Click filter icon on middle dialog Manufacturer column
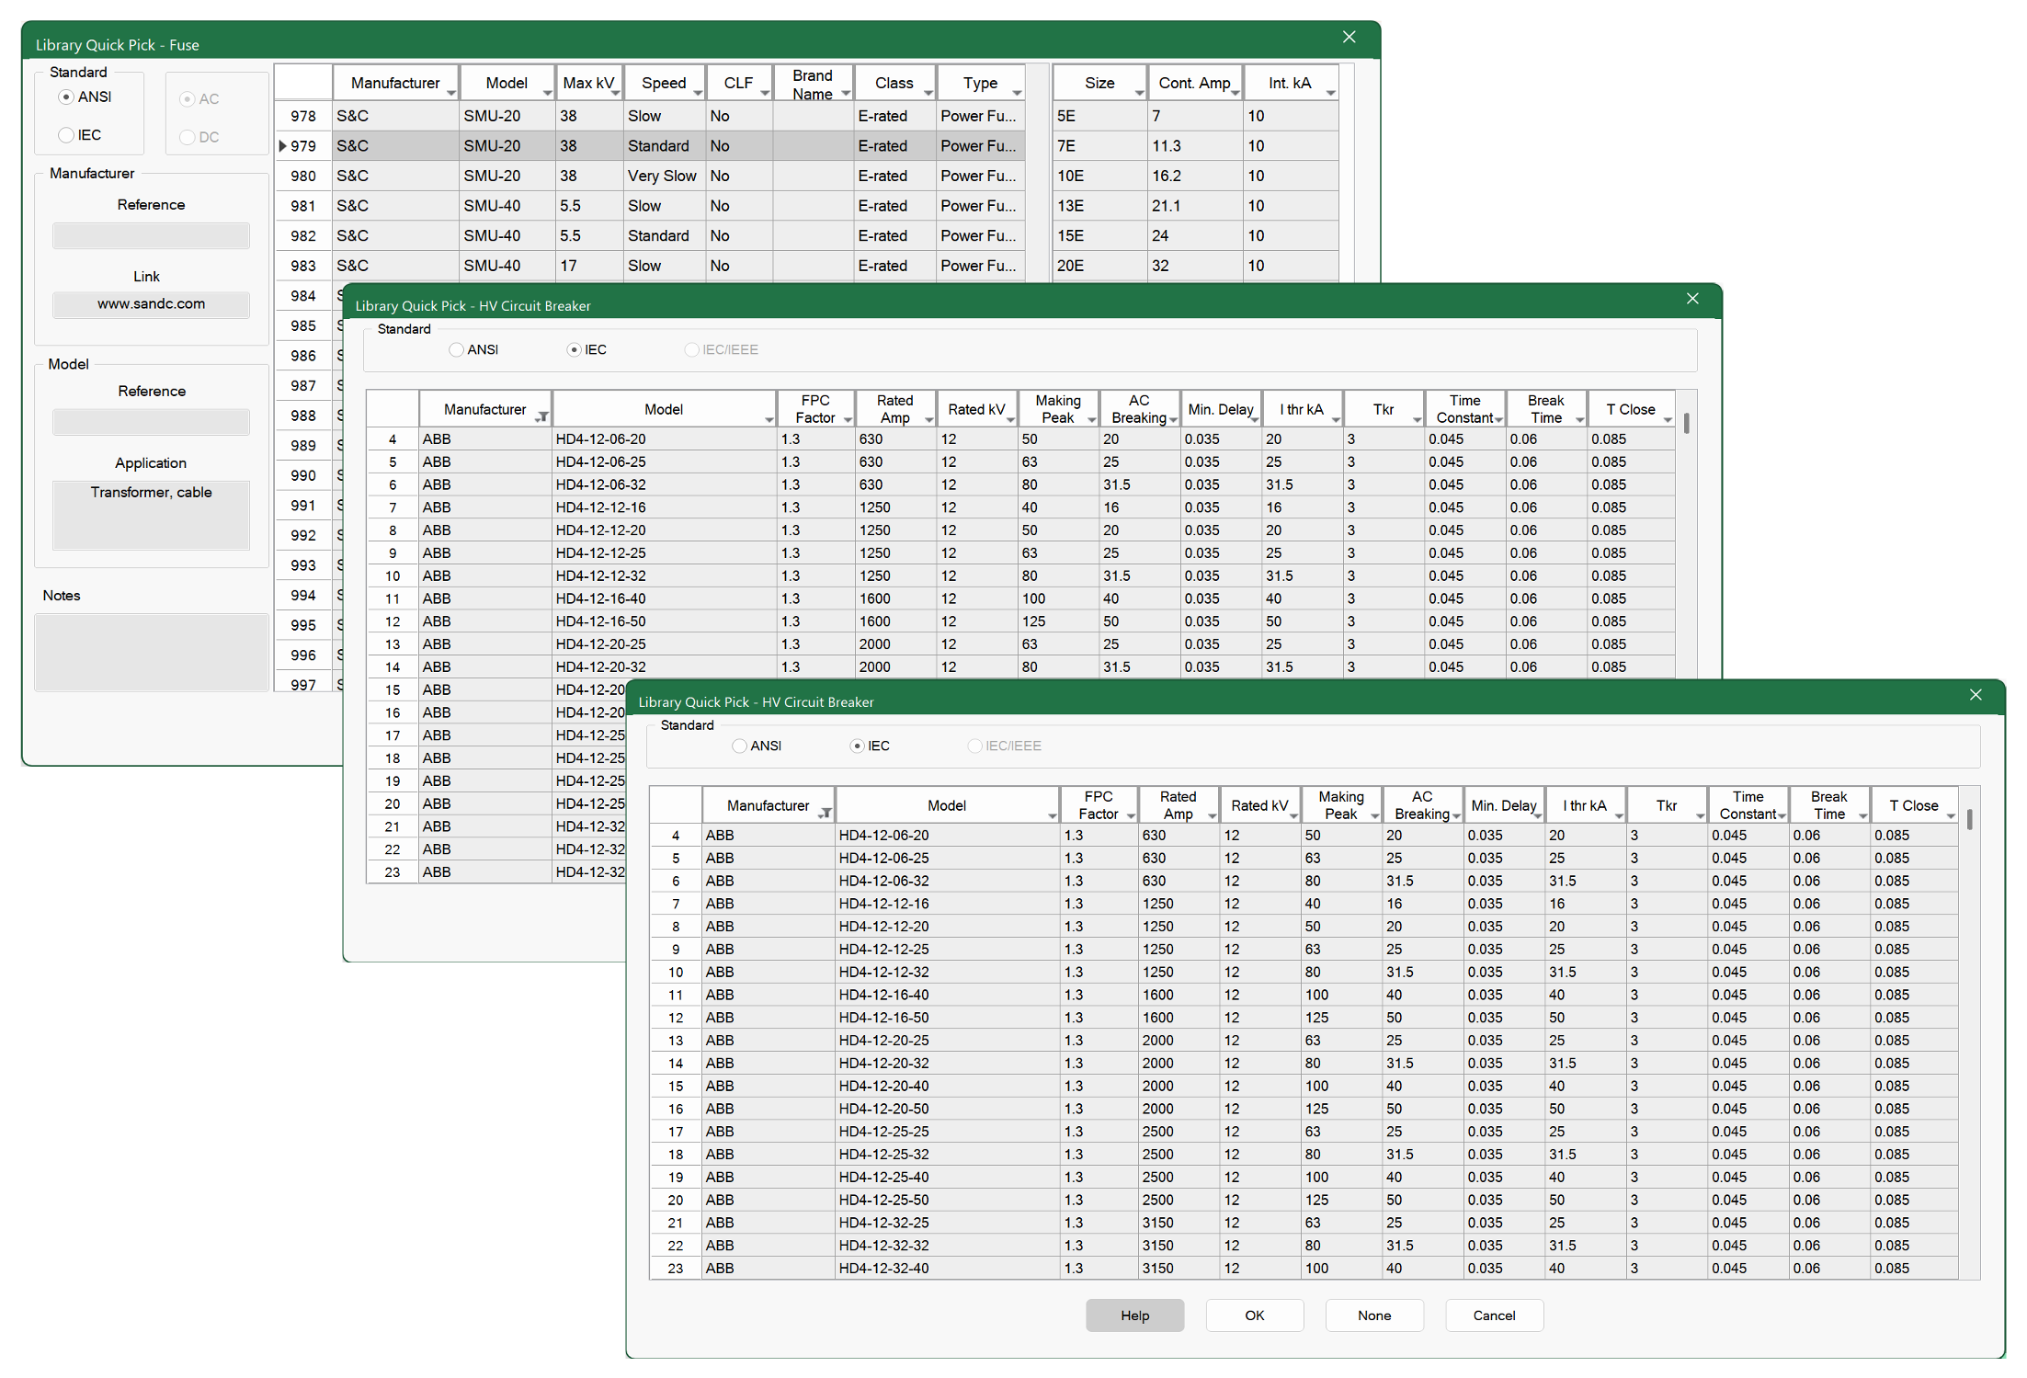Image resolution: width=2027 pixels, height=1378 pixels. click(542, 416)
